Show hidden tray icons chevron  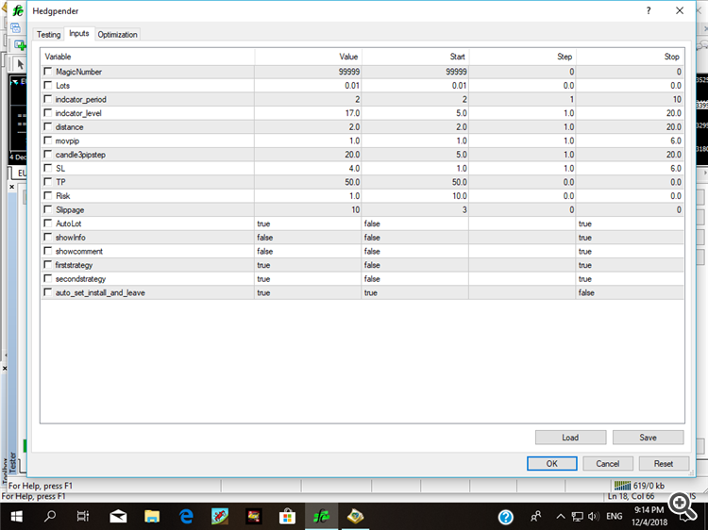pos(561,516)
